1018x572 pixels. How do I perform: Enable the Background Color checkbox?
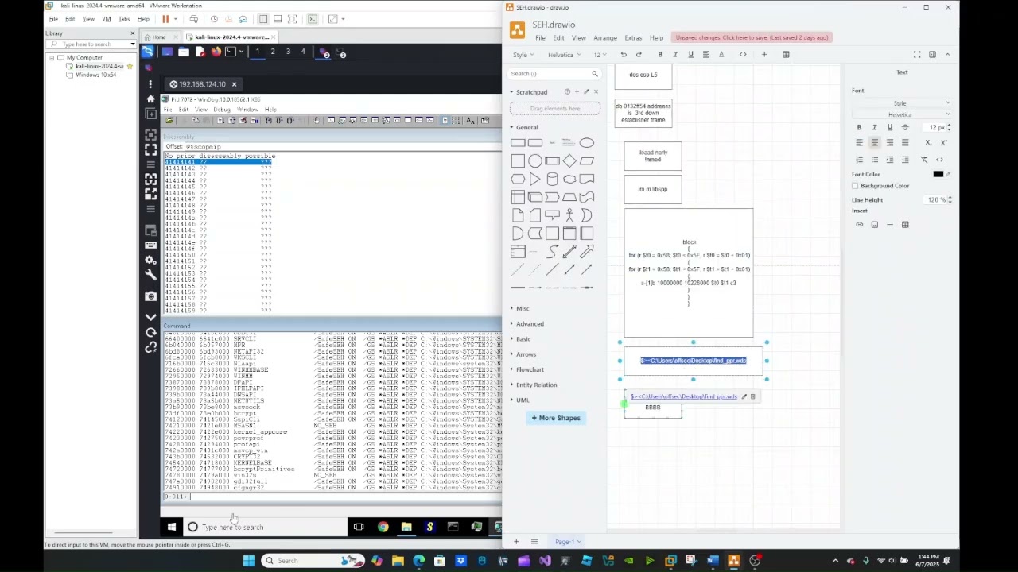click(x=855, y=186)
